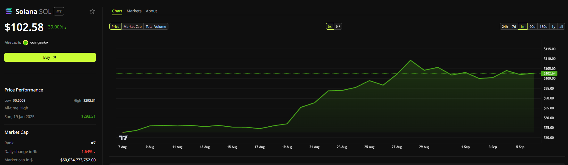The width and height of the screenshot is (568, 165).
Task: Click the Rank value #7 under Market Cap
Action: pos(93,143)
